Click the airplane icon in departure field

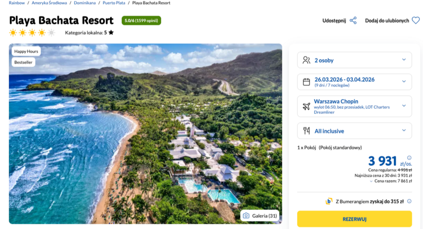click(x=306, y=106)
